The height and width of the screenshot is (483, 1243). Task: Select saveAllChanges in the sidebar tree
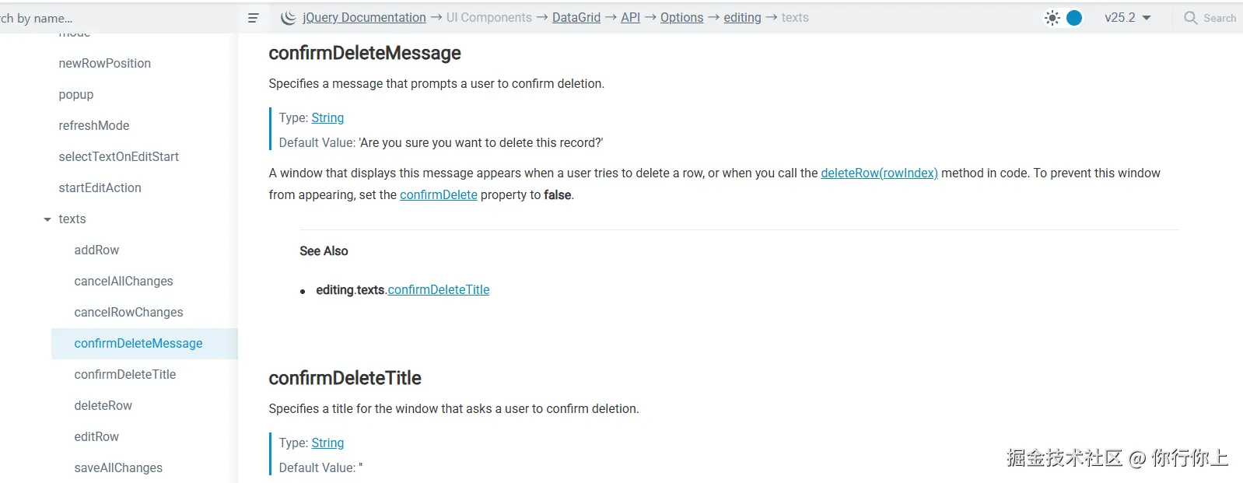click(118, 468)
